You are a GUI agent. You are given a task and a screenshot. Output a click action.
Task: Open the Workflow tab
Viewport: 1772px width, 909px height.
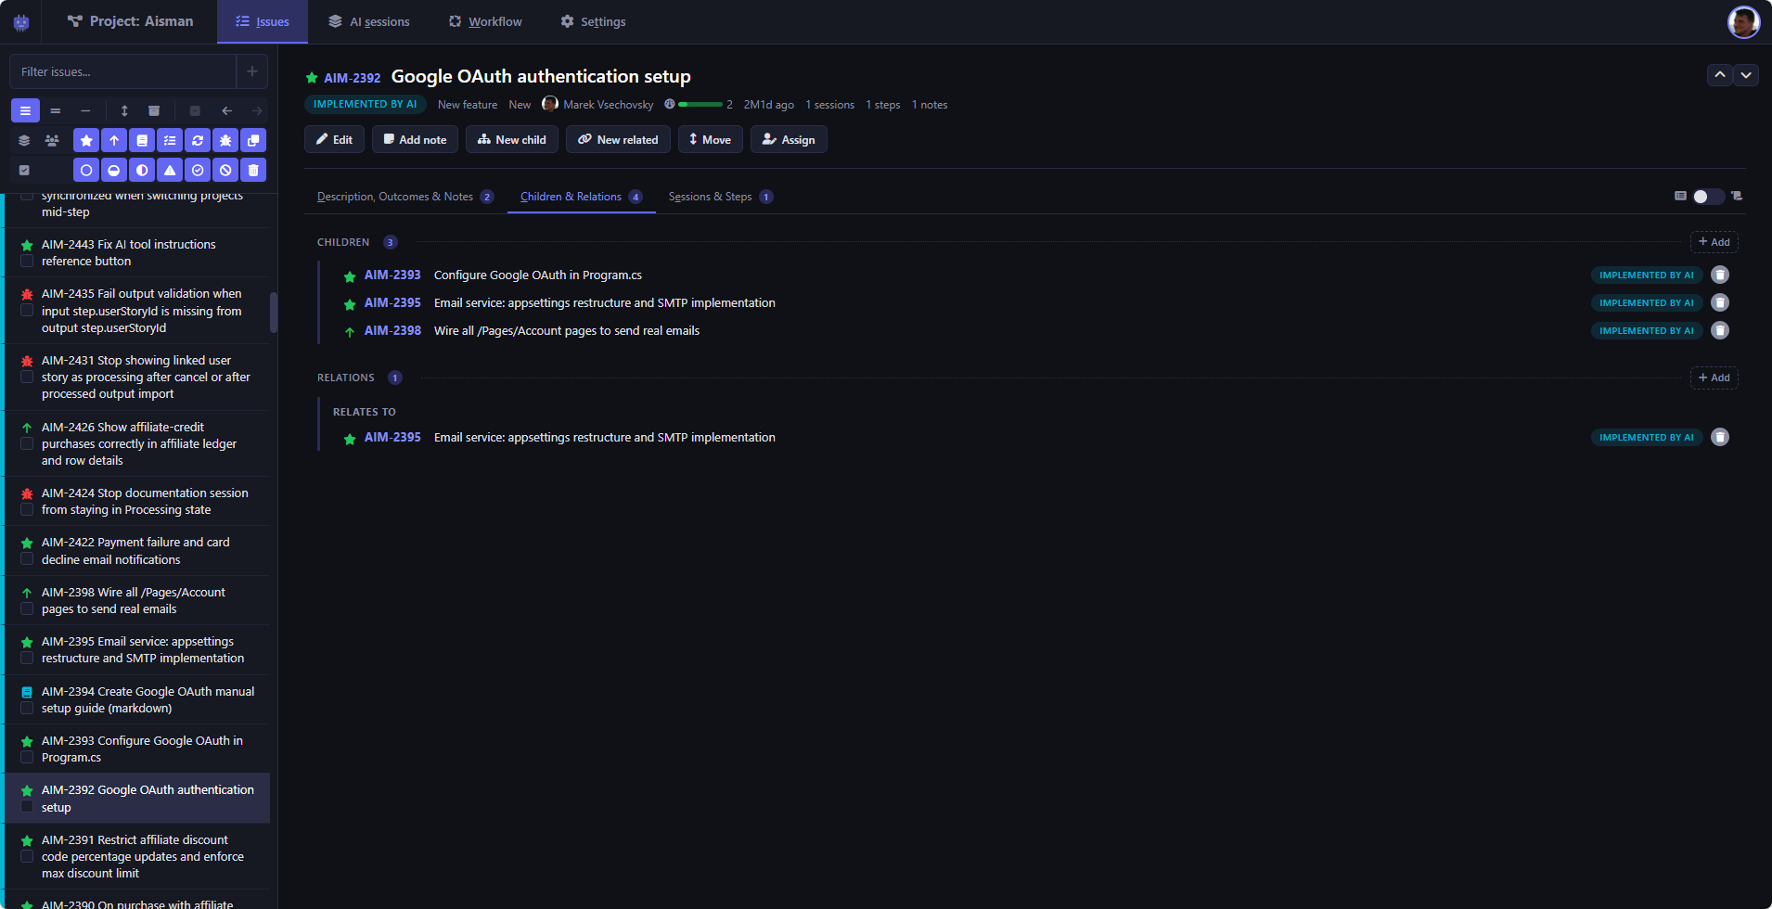[485, 22]
